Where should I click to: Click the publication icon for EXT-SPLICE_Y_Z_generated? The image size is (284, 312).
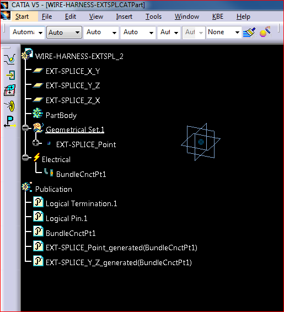[38, 261]
